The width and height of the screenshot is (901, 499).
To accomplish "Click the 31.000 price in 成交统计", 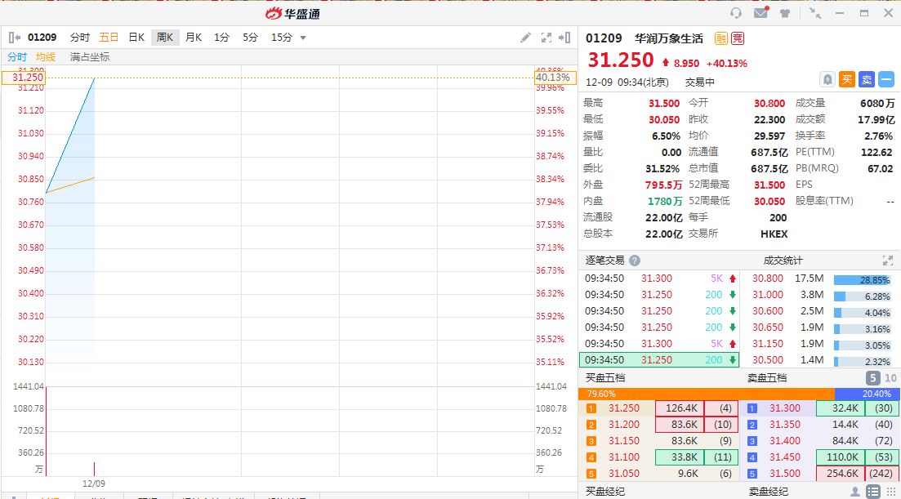I will point(768,295).
